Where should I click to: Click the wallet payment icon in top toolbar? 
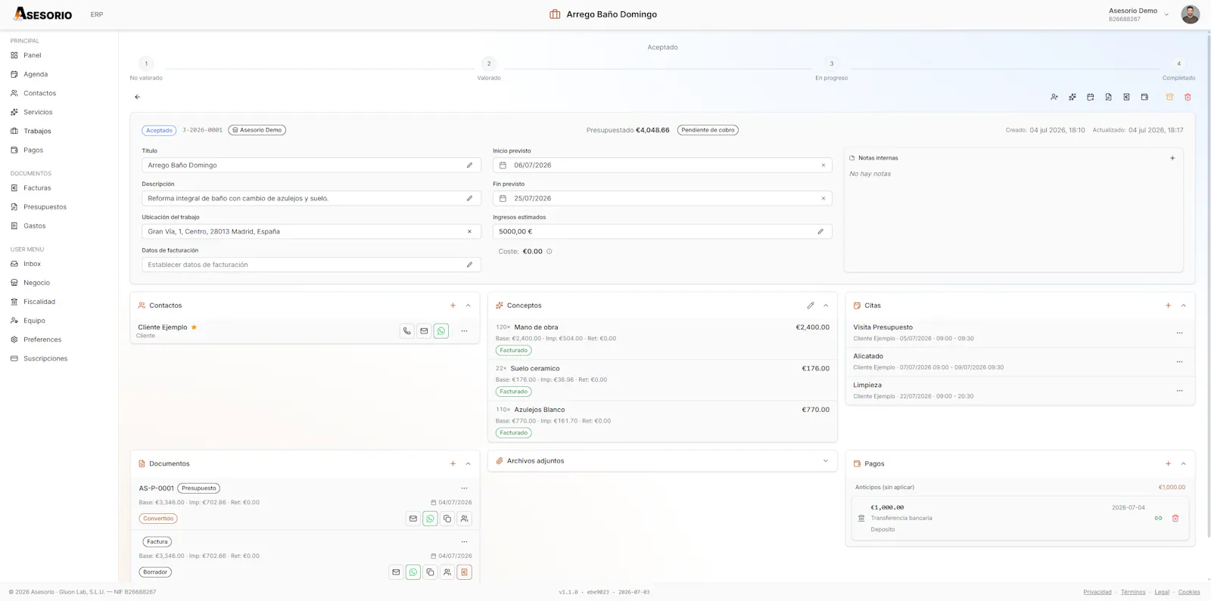(x=1145, y=97)
